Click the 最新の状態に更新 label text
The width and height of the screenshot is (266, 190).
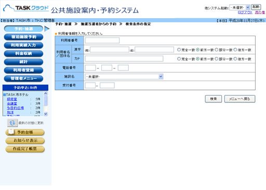[31, 123]
